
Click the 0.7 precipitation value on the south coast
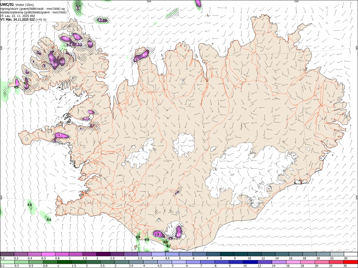point(169,246)
